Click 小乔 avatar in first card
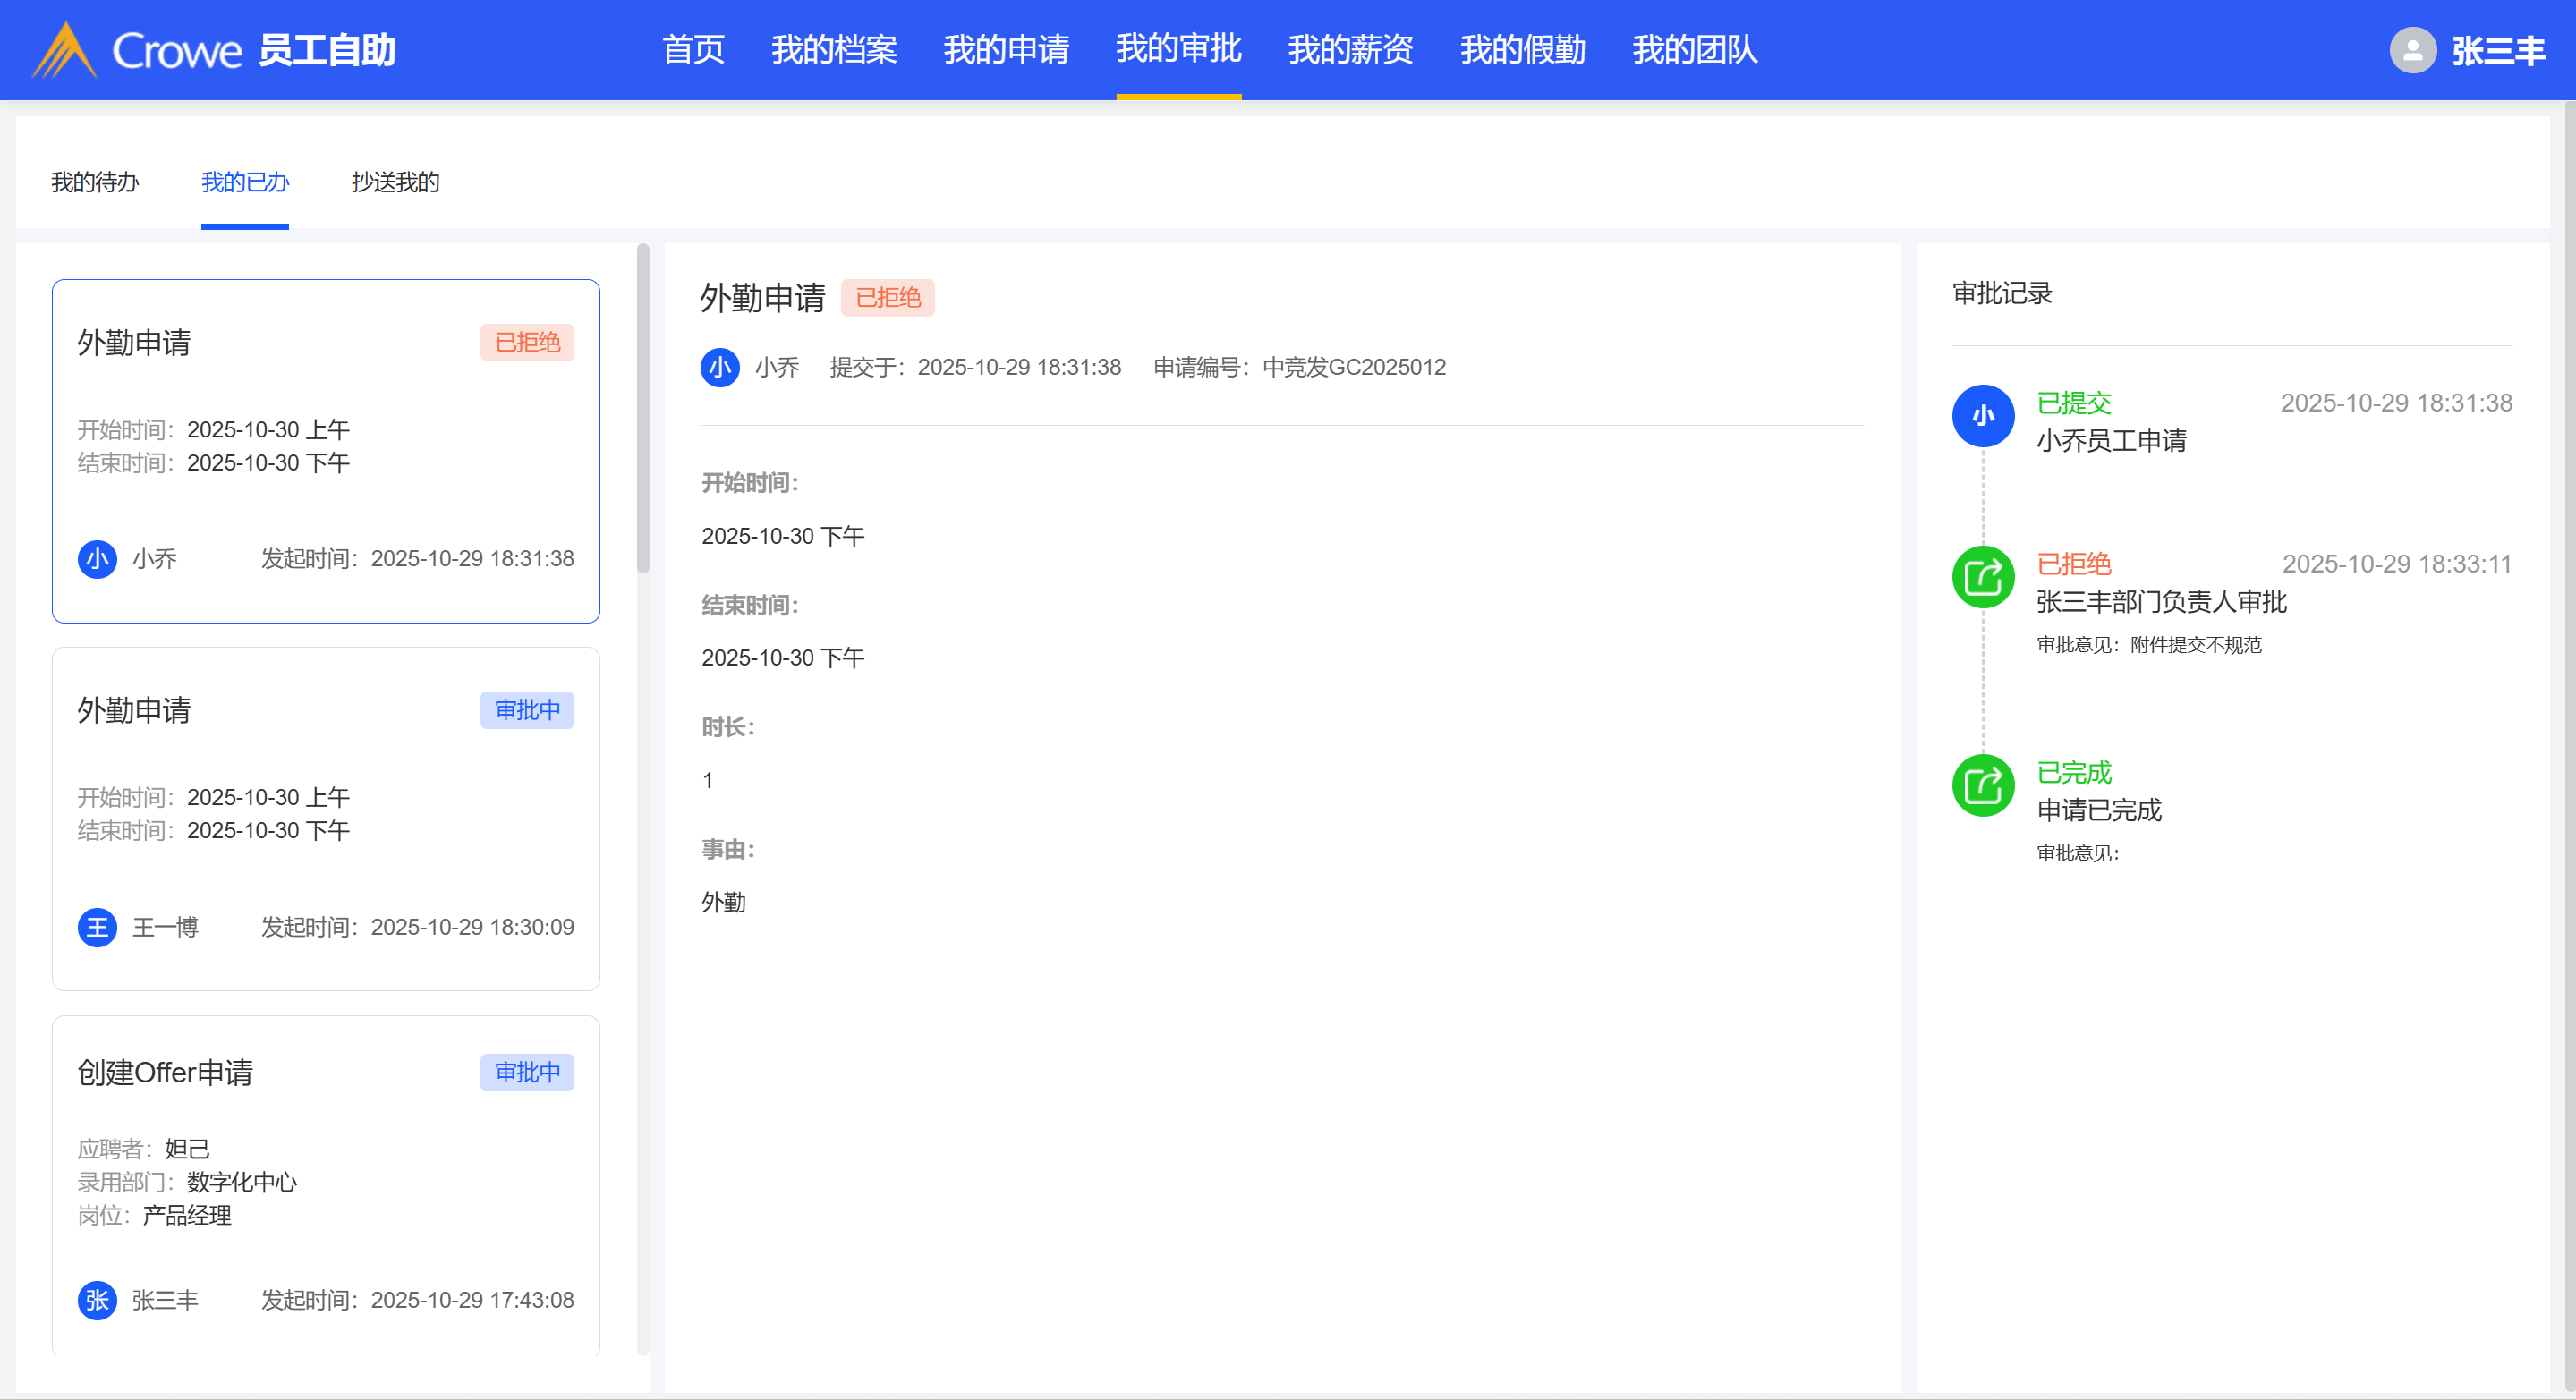 point(97,559)
